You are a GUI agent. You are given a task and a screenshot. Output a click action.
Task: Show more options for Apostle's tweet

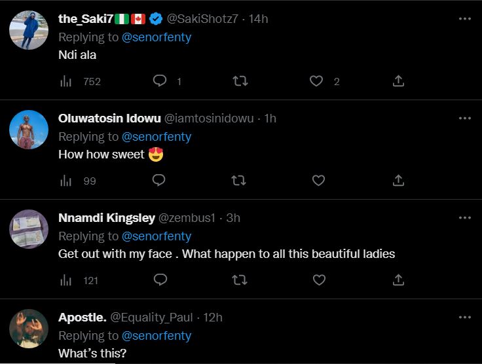pos(465,318)
